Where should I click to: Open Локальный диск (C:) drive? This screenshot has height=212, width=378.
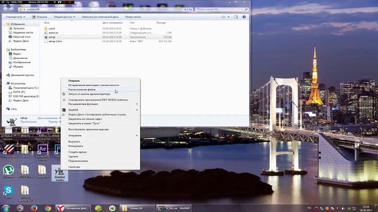point(26,88)
